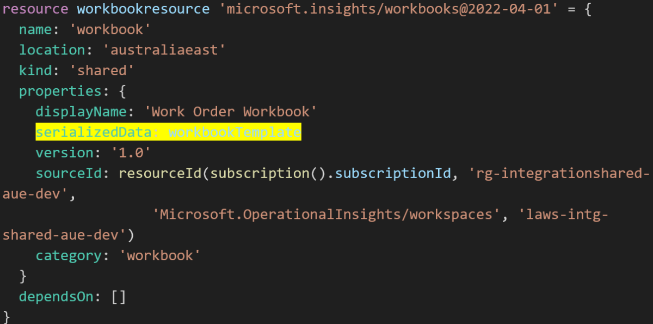Click the subscriptionId property accessor

pyautogui.click(x=392, y=174)
